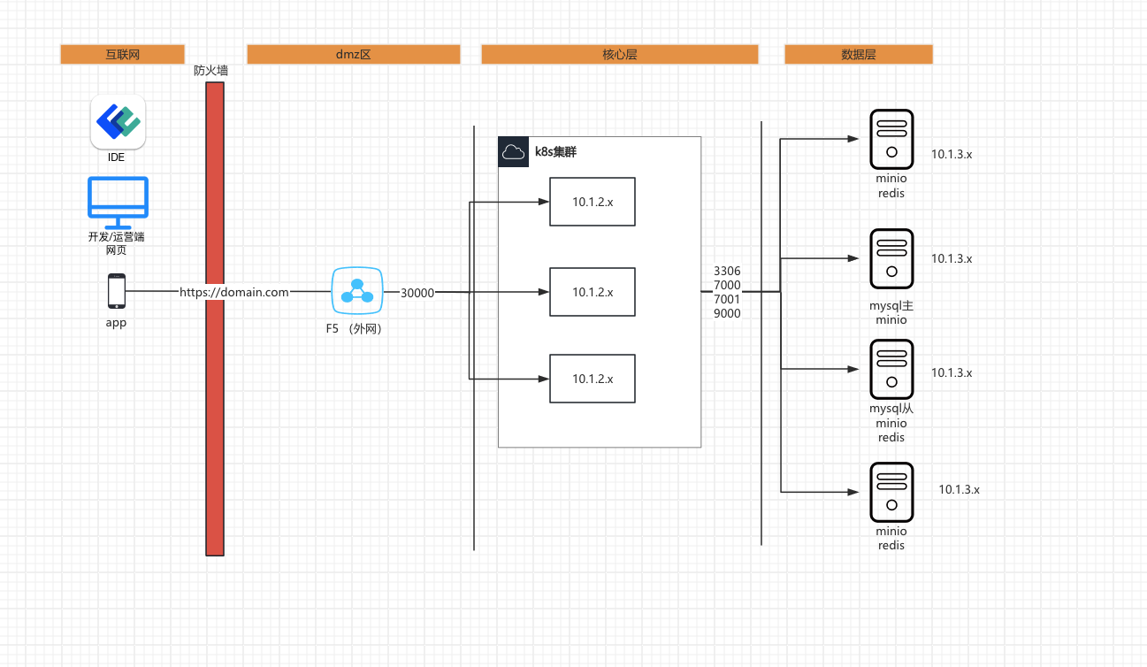Select the mysql主 minio label
Screen dimensions: 1147x667
[891, 312]
